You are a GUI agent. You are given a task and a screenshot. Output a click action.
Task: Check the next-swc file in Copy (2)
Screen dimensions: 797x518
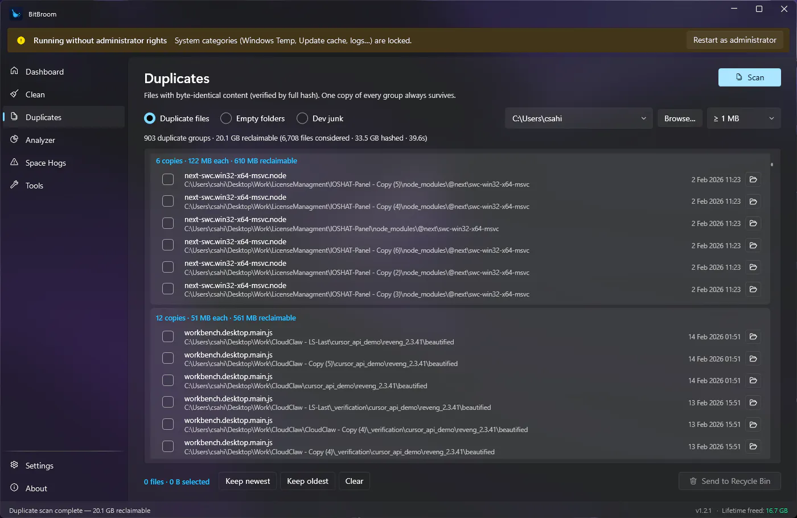168,267
